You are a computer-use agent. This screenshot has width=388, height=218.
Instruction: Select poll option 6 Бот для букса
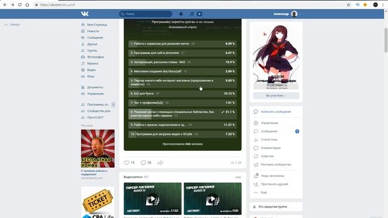tap(182, 93)
